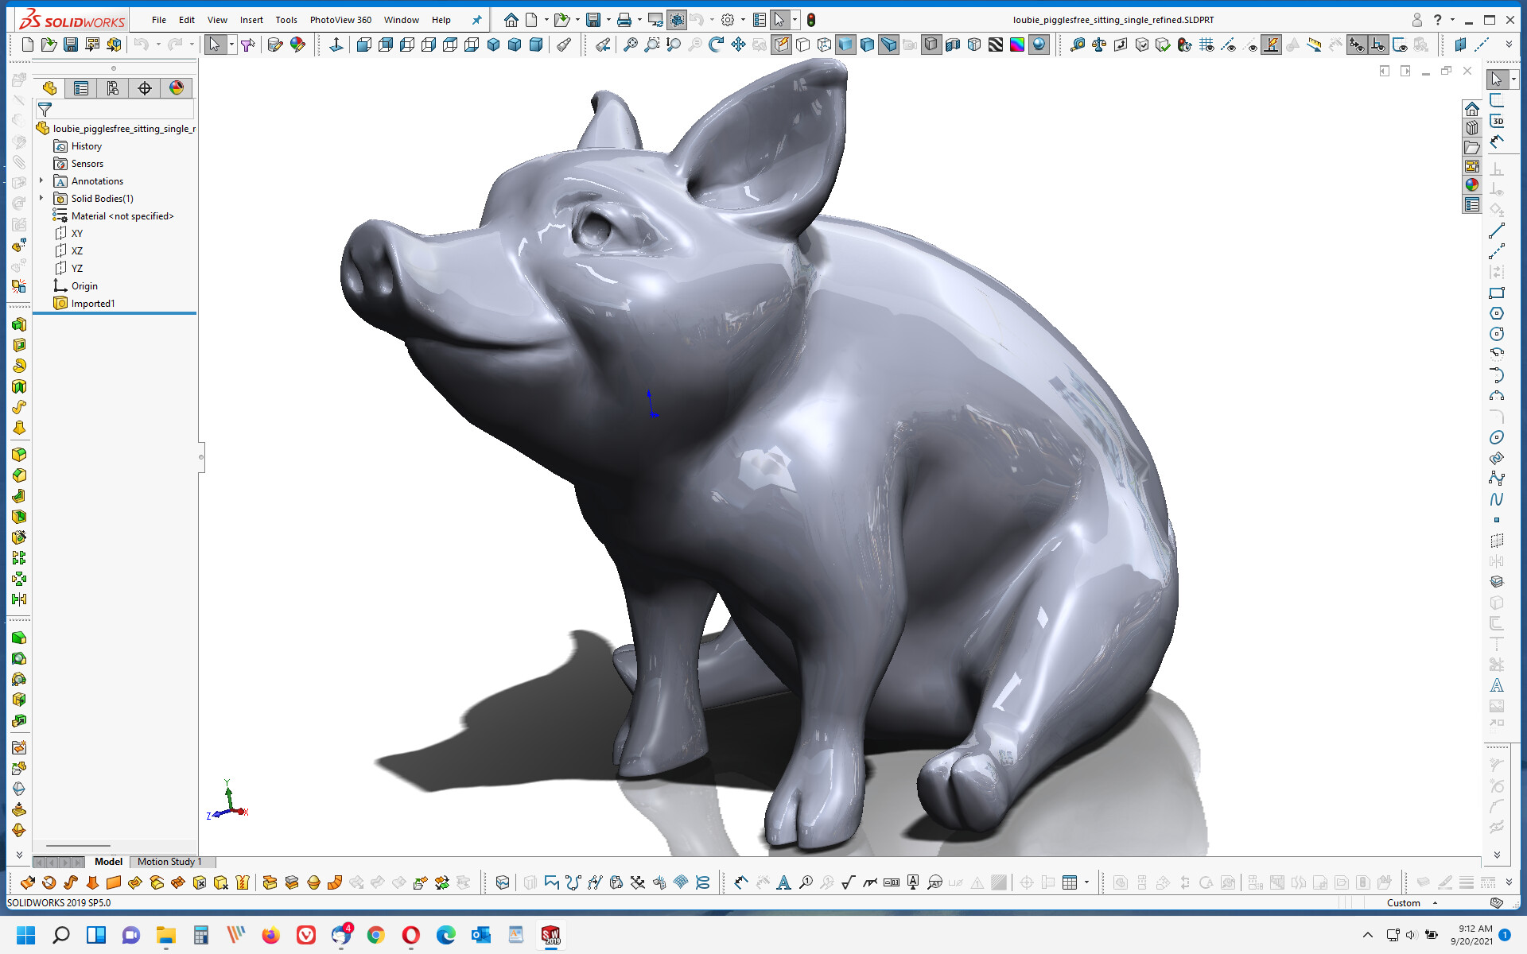Expand the Annotations tree node
Image resolution: width=1527 pixels, height=954 pixels.
[41, 181]
